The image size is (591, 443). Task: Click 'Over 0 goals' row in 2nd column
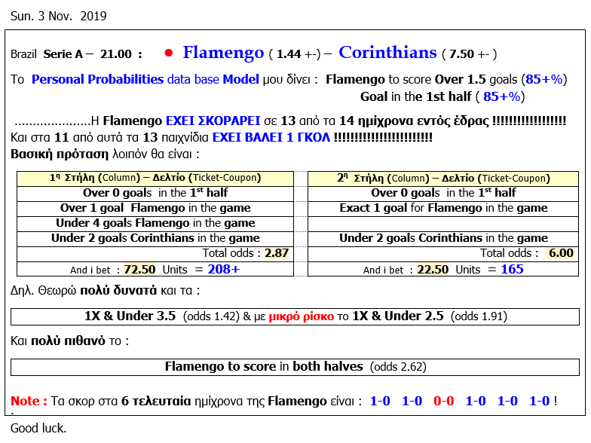(443, 193)
